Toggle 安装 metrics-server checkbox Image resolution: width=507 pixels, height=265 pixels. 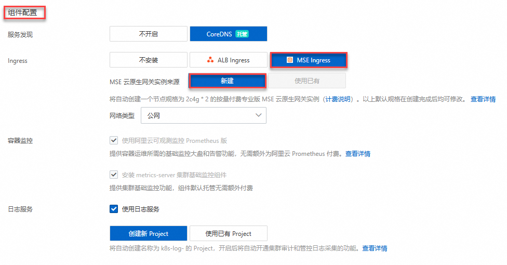click(x=113, y=175)
